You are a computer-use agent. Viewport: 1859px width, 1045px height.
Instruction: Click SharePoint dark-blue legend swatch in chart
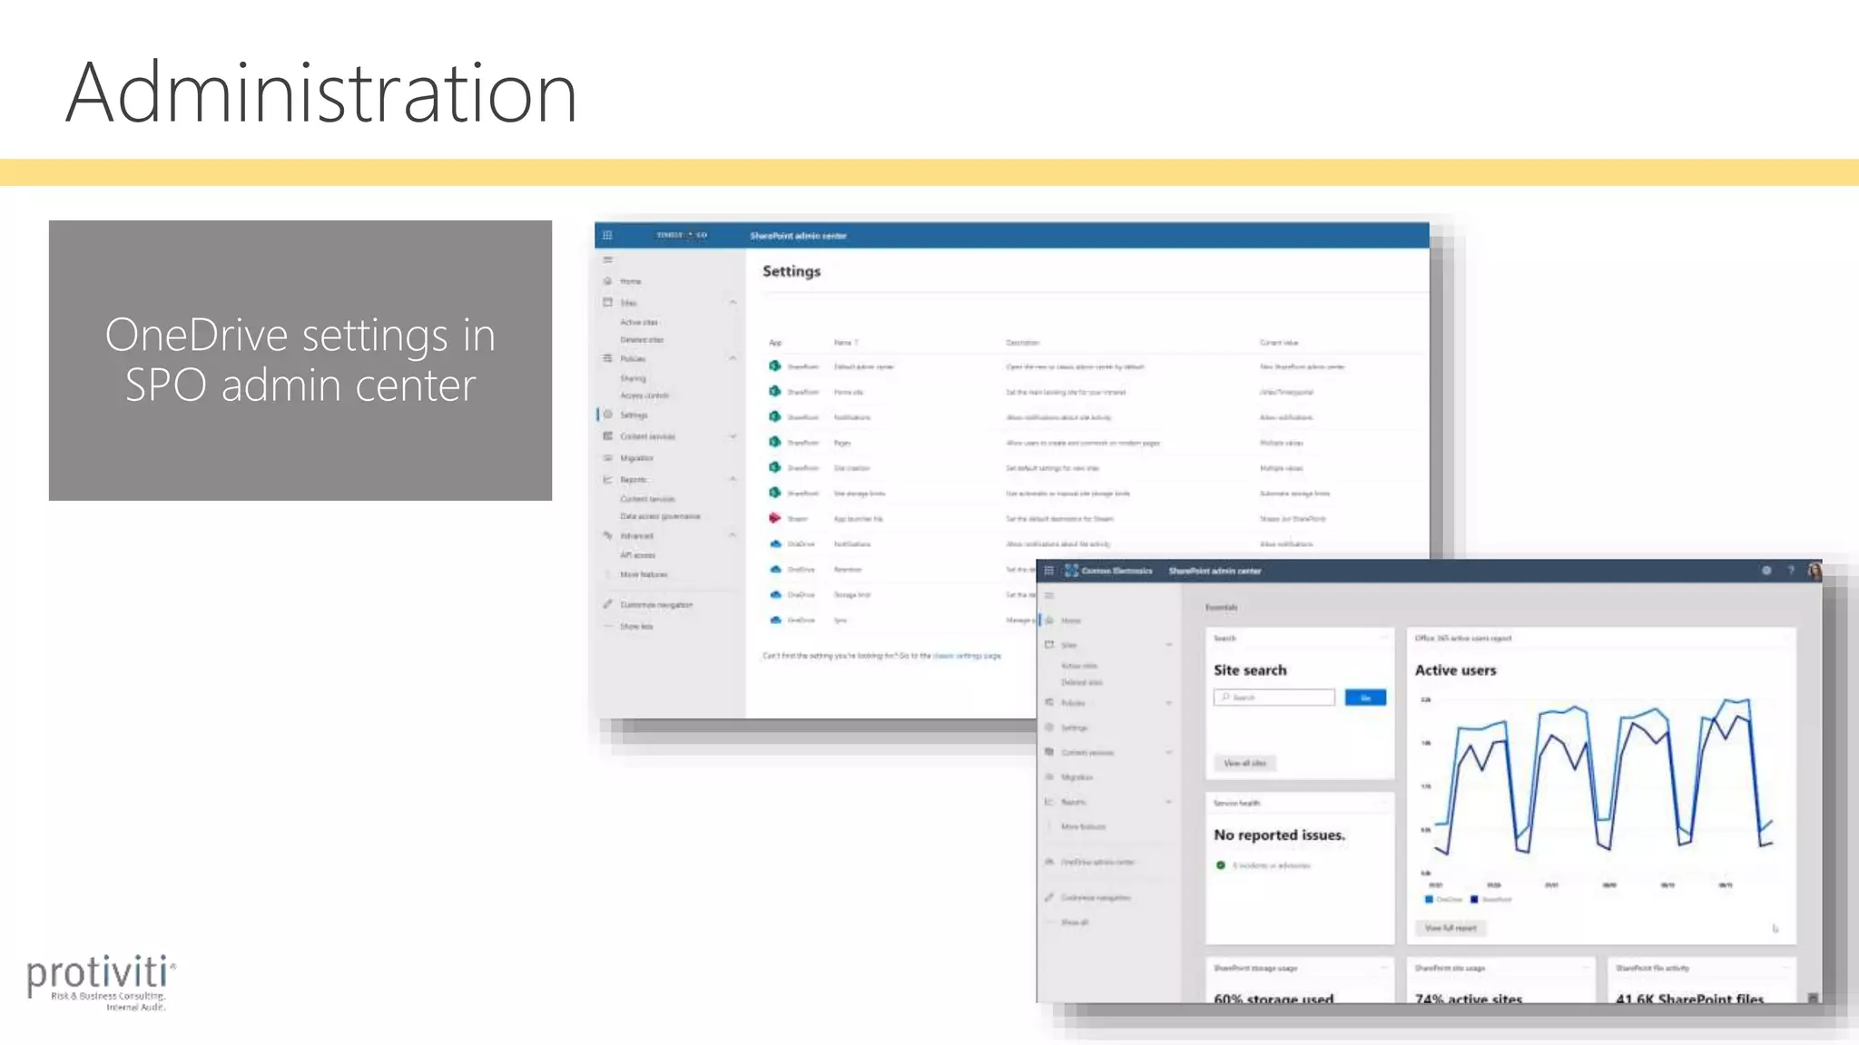pyautogui.click(x=1474, y=899)
